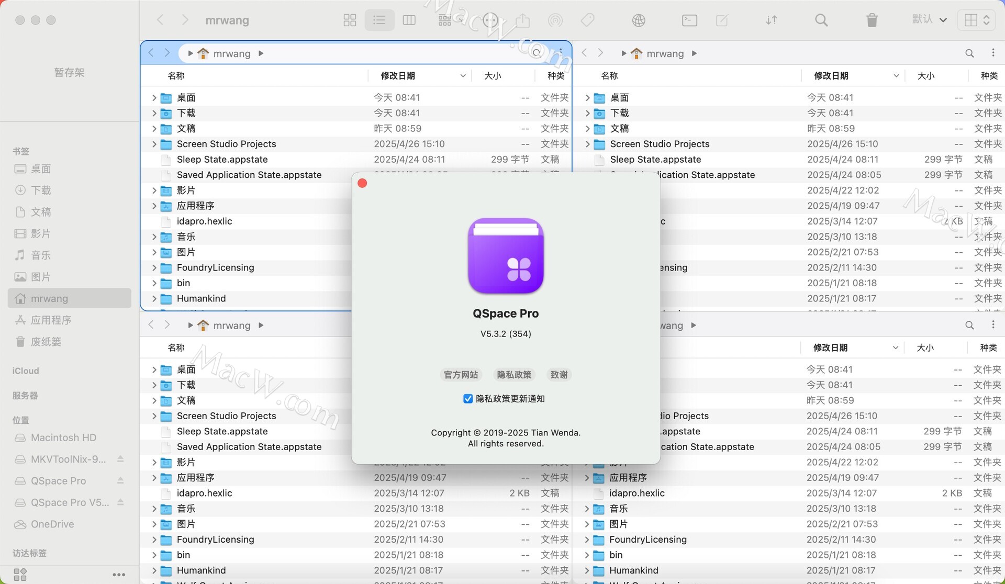Open 废纸篓 in the sidebar
The image size is (1005, 584).
click(69, 342)
